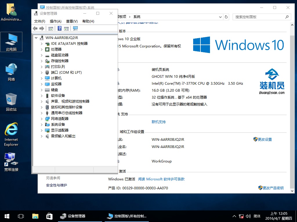Click the show/hide console tree toolbar icon

51,28
